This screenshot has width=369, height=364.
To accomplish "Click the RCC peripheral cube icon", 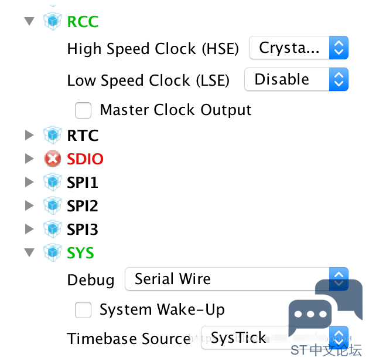I will (53, 21).
